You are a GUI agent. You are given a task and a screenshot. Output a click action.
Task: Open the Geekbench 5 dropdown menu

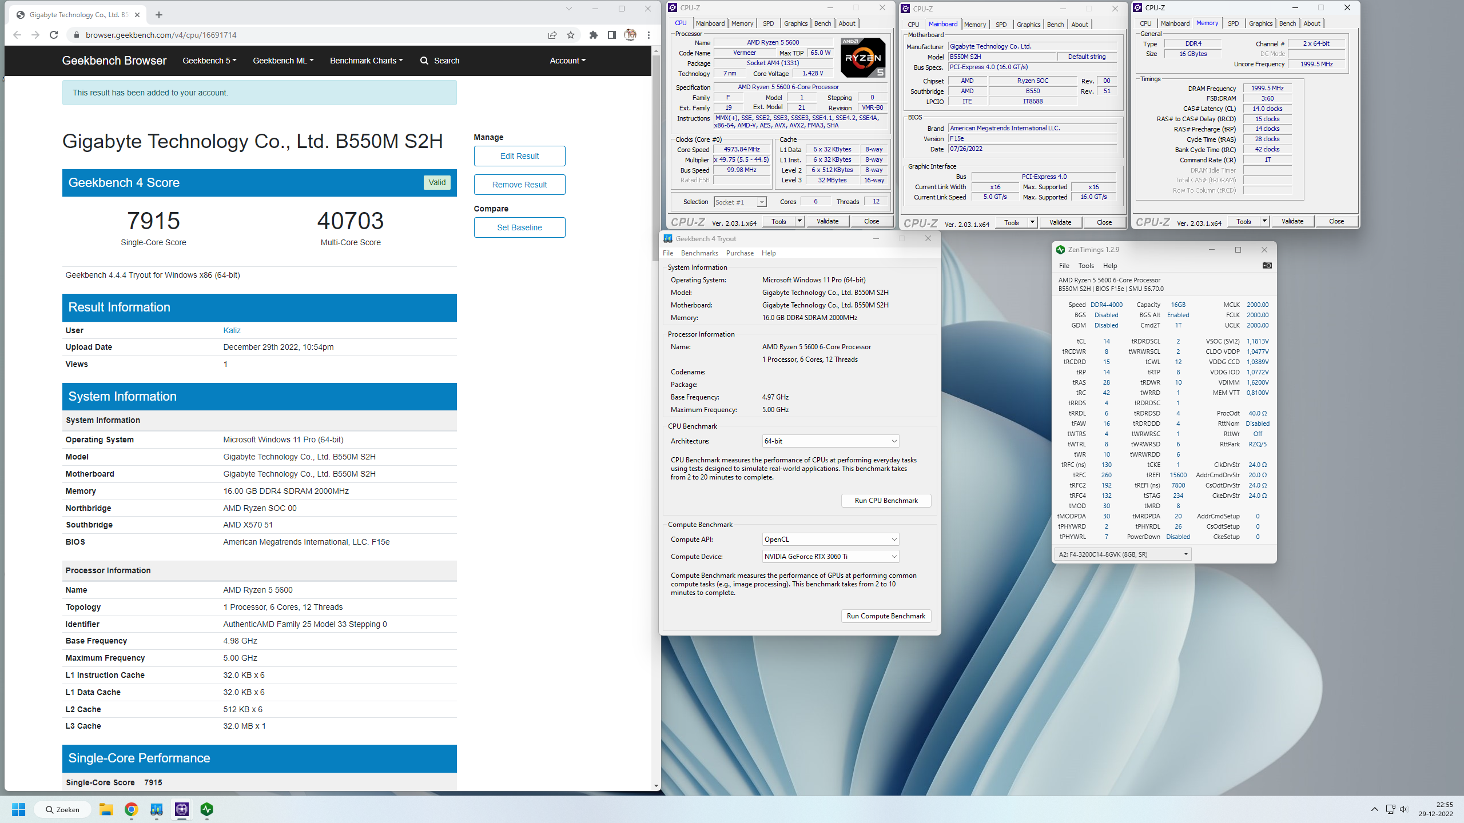[x=209, y=61]
